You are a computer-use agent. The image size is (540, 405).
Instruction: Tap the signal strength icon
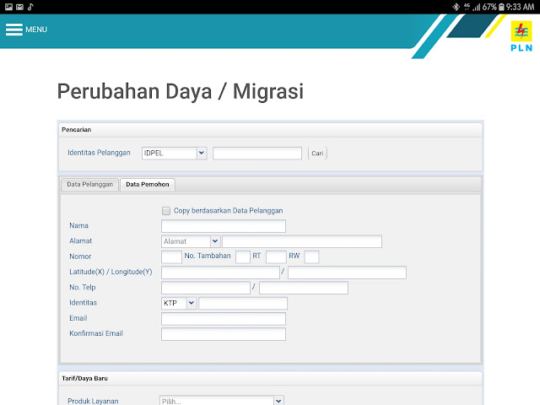click(477, 7)
